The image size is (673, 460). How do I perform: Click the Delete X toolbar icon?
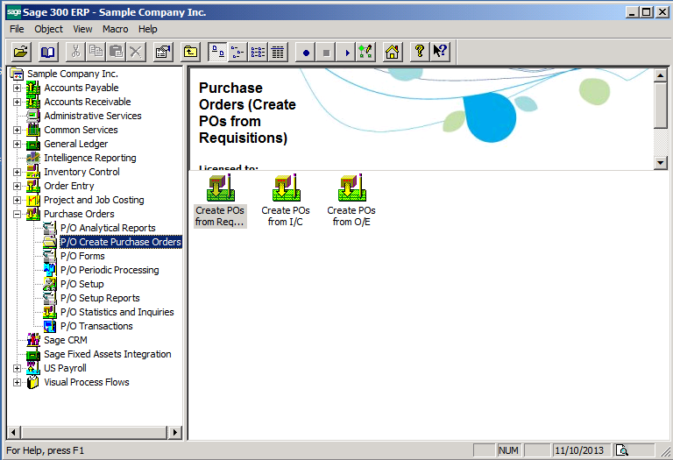coord(136,53)
